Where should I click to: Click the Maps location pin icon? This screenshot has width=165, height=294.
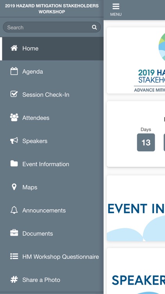(x=14, y=187)
